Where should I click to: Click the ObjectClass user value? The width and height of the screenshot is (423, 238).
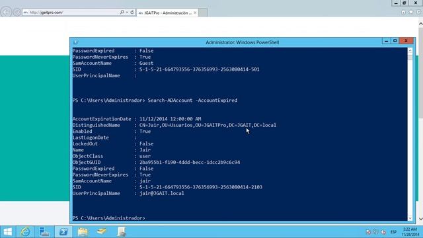point(145,156)
